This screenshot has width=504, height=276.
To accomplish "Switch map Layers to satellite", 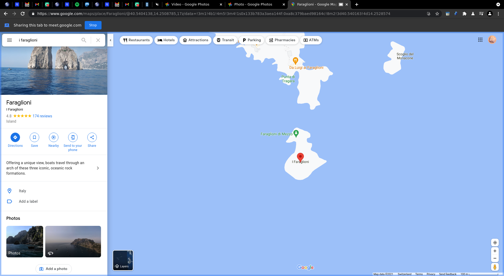I will tap(123, 260).
